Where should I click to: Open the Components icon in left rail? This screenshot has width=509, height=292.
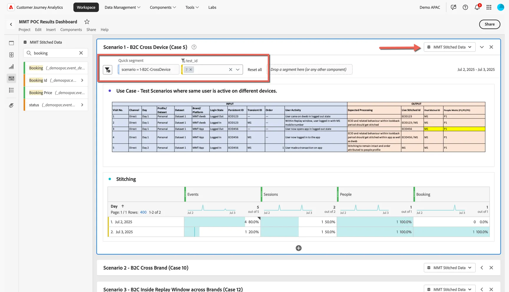tap(11, 78)
